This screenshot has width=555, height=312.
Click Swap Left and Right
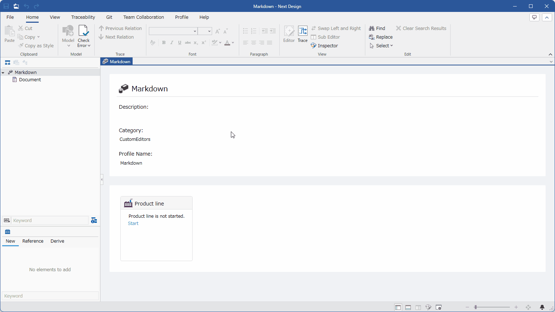click(336, 28)
